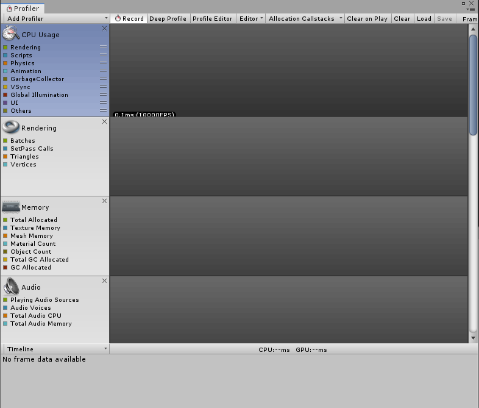Toggle Profile Editor mode
This screenshot has width=479, height=408.
(213, 19)
